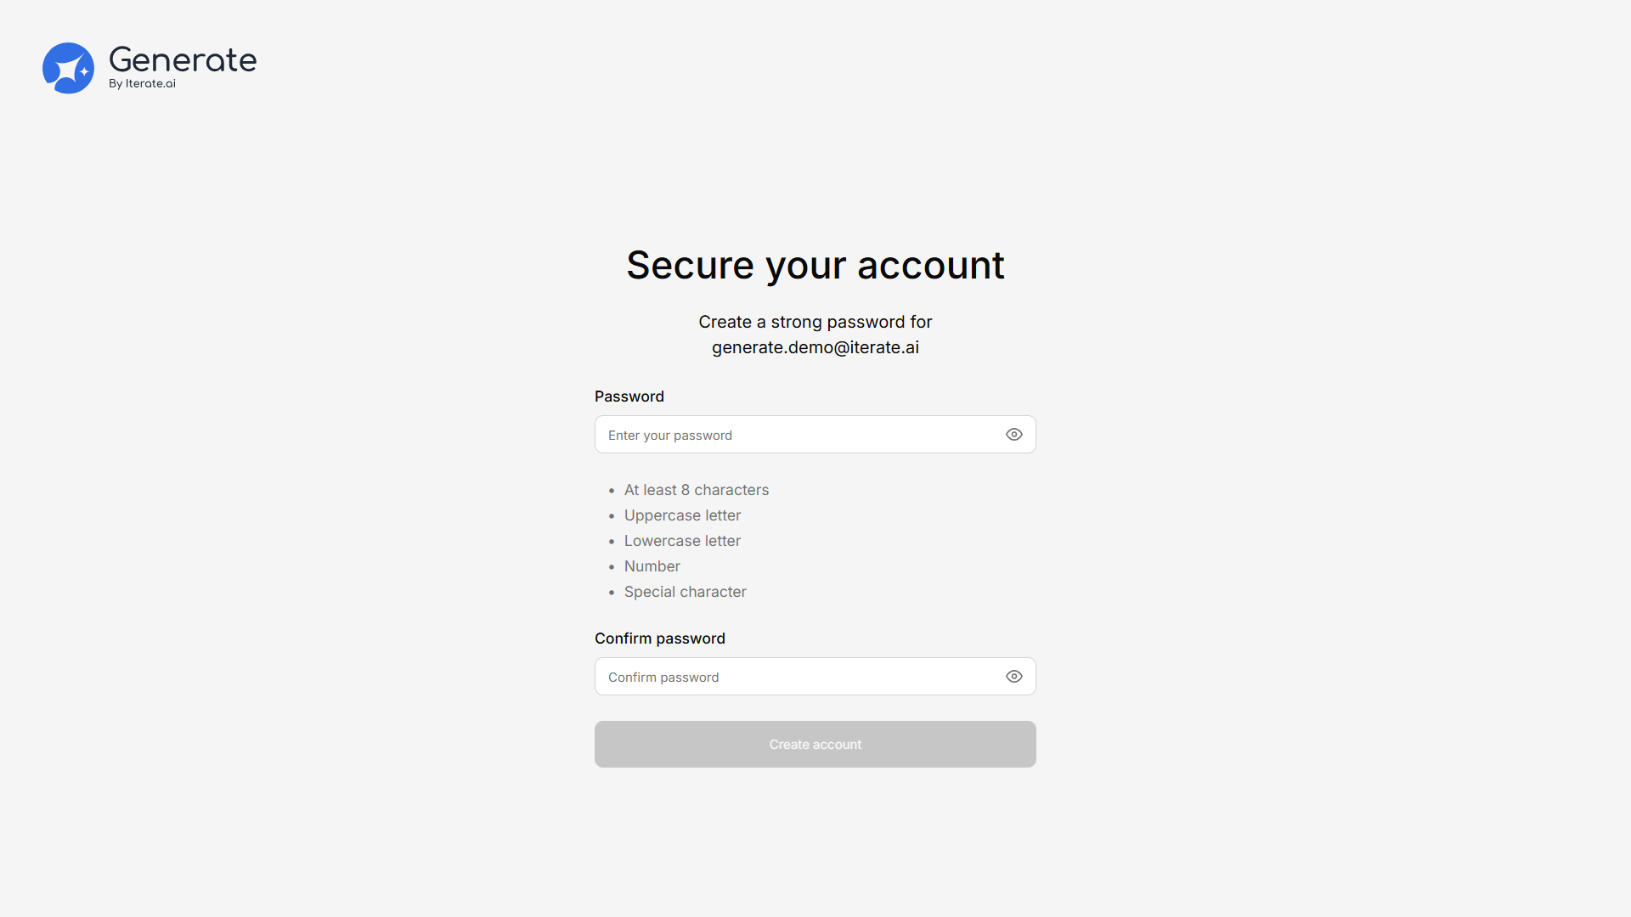Click the generate.demo@iterate.ai email address
The height and width of the screenshot is (917, 1631).
[815, 347]
